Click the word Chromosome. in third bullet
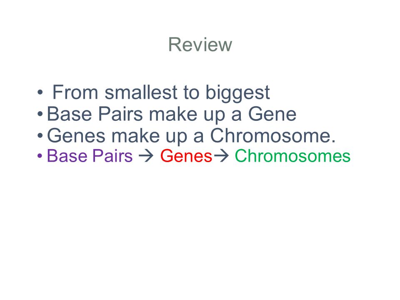 [x=272, y=135]
